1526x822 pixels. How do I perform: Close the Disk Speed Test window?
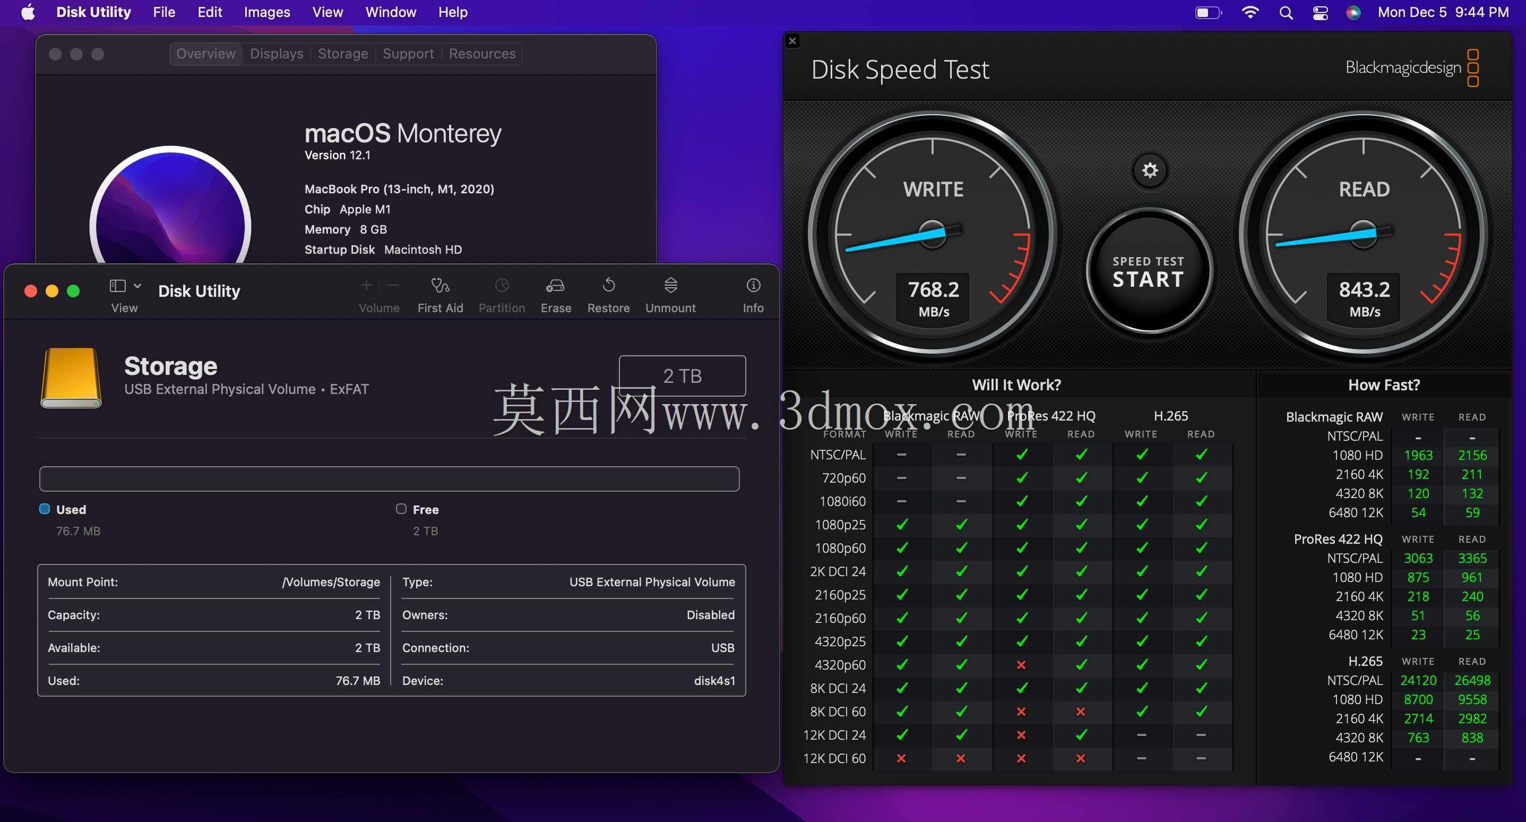point(792,41)
